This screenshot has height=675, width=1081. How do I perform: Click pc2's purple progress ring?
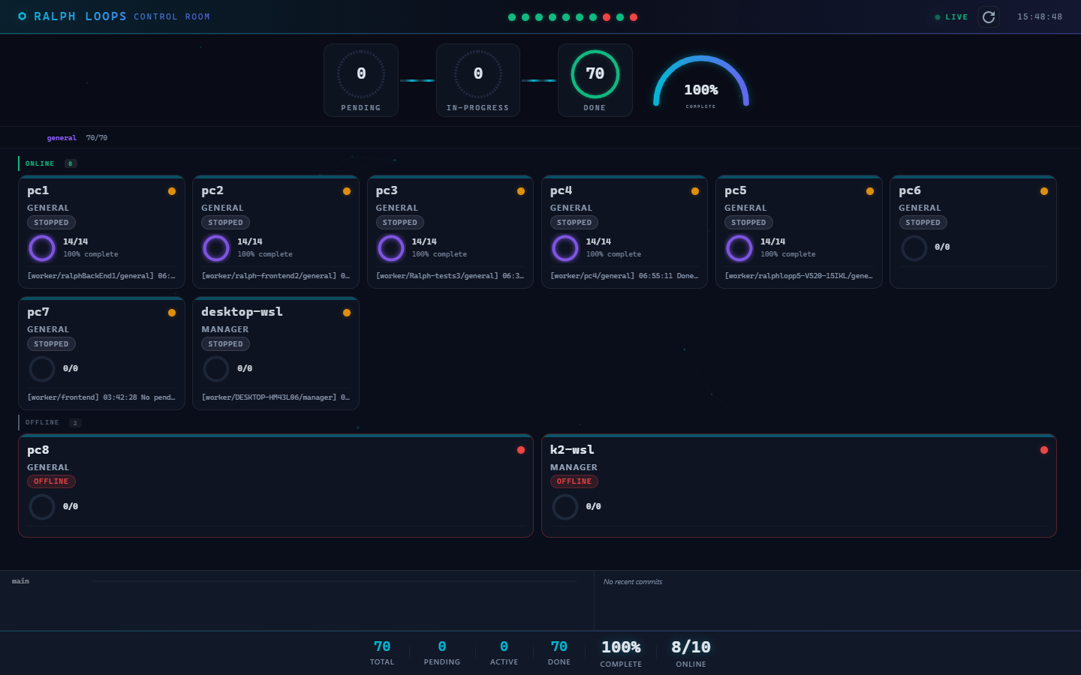pos(216,247)
